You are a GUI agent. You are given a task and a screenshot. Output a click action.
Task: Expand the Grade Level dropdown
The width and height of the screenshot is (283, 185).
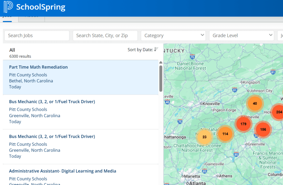pyautogui.click(x=242, y=36)
